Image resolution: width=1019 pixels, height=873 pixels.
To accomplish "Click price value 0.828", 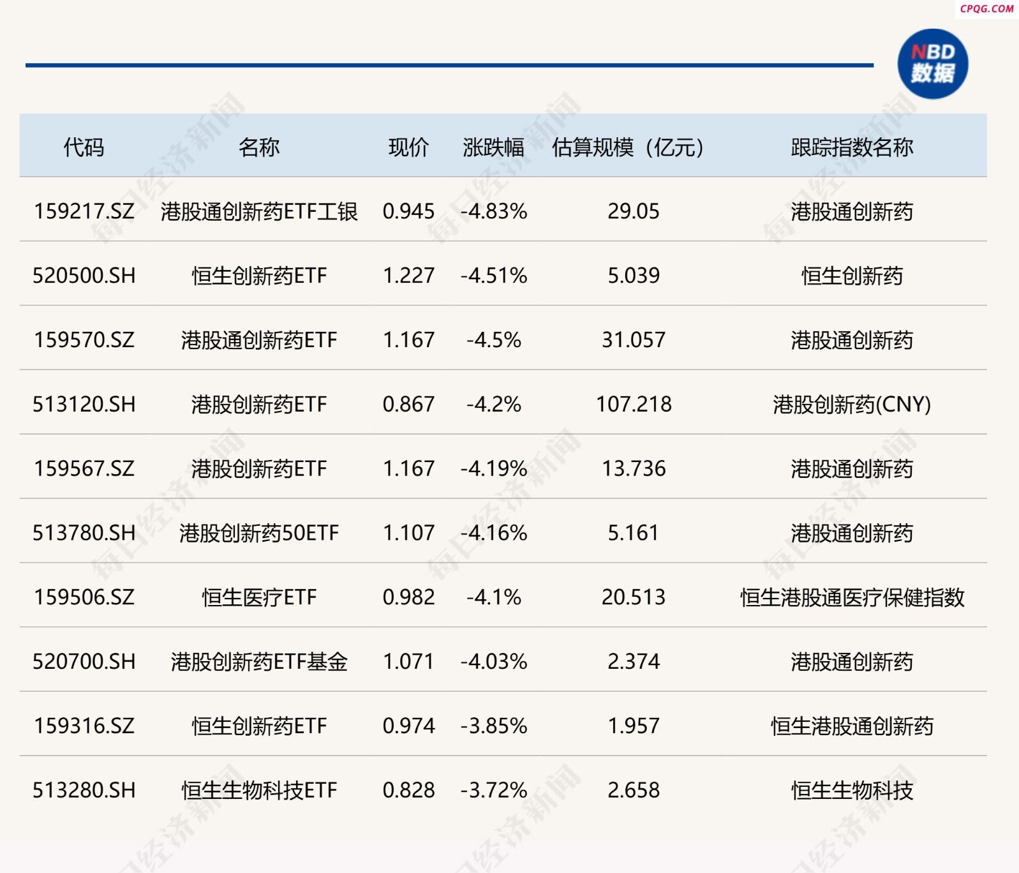I will (x=408, y=791).
